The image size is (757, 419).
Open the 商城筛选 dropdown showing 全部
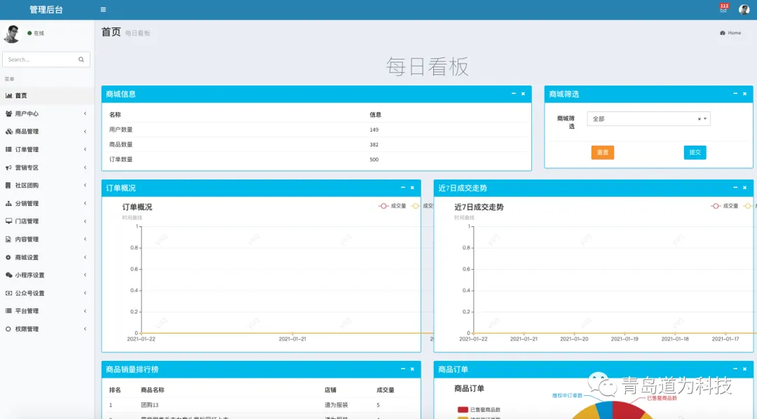click(648, 119)
